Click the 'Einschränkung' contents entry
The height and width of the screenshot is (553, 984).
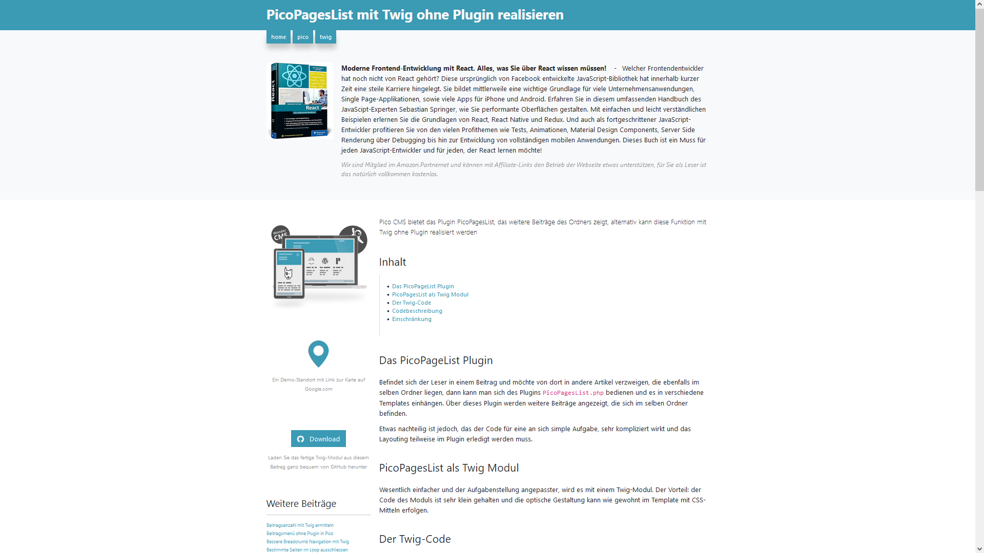[412, 318]
